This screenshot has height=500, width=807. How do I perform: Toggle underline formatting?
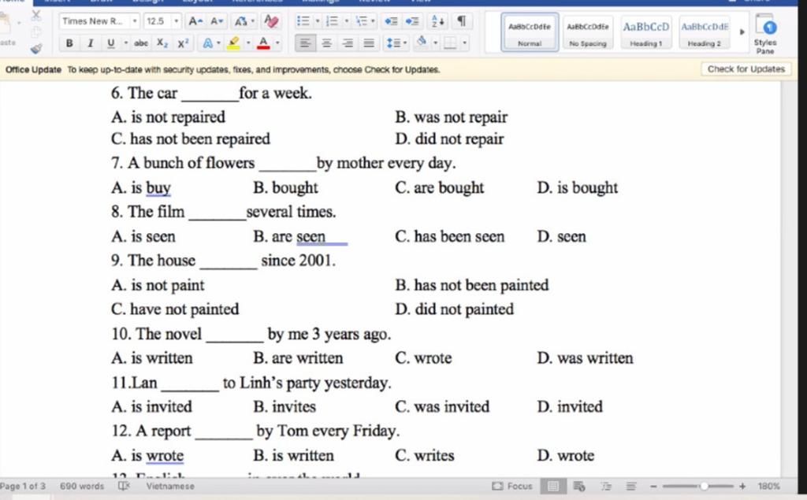pyautogui.click(x=110, y=43)
